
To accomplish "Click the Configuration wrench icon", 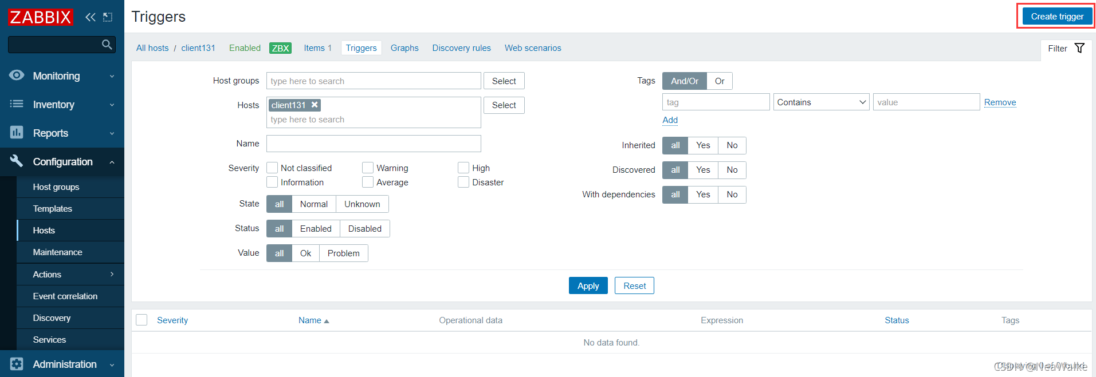I will pos(17,161).
